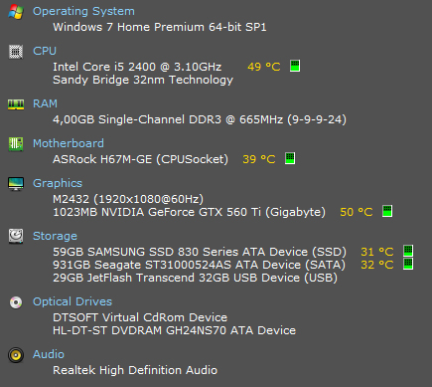Image resolution: width=432 pixels, height=387 pixels.
Task: Open the CPU section heading
Action: [45, 51]
